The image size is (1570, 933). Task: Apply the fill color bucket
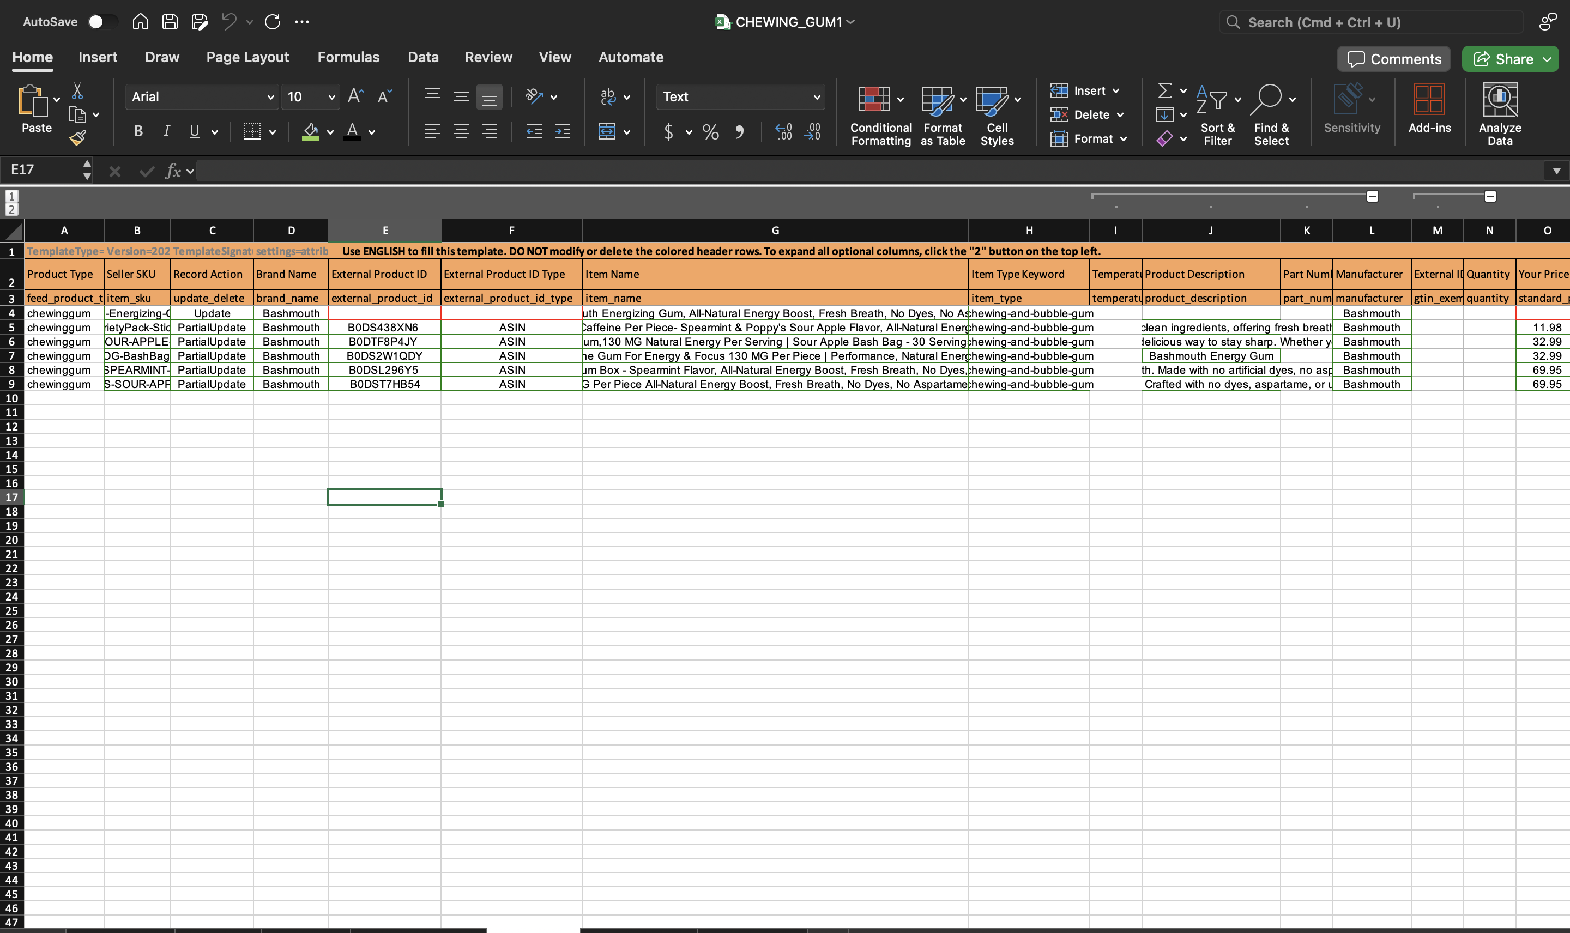[x=310, y=131]
